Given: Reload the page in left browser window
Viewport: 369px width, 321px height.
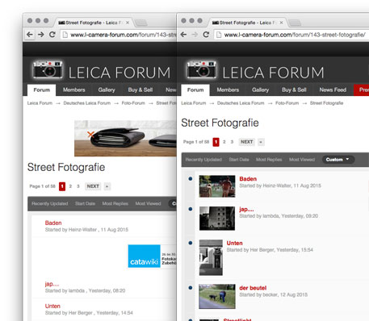Looking at the screenshot, I should tap(52, 35).
